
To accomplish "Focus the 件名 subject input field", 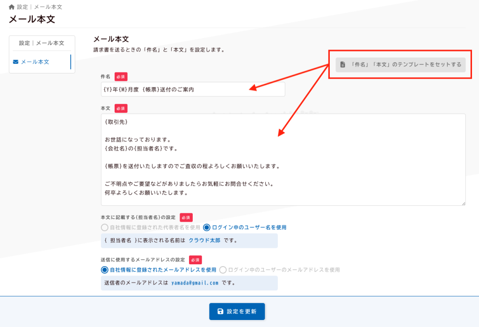I will (193, 89).
